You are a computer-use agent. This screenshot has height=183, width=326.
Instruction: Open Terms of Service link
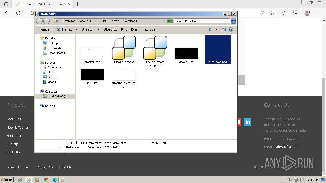click(x=18, y=167)
